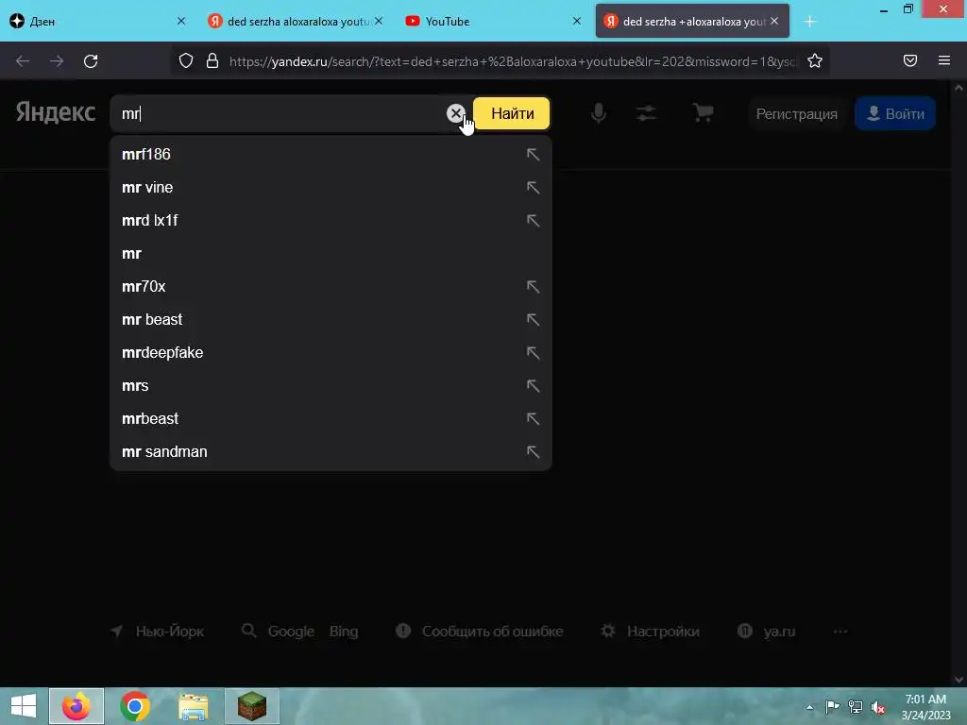Open the ya.ru footer link
The height and width of the screenshot is (725, 967).
point(779,632)
